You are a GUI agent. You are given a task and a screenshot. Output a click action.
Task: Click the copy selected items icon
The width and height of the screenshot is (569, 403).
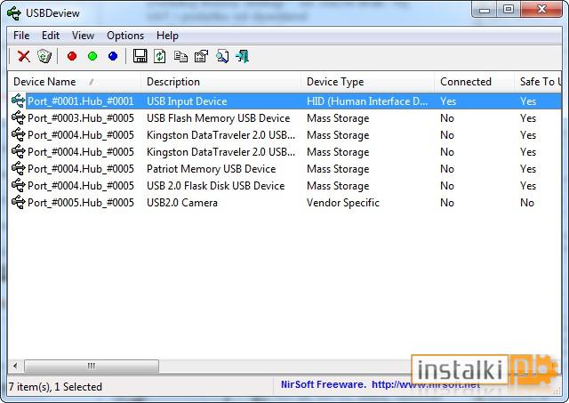tap(180, 56)
